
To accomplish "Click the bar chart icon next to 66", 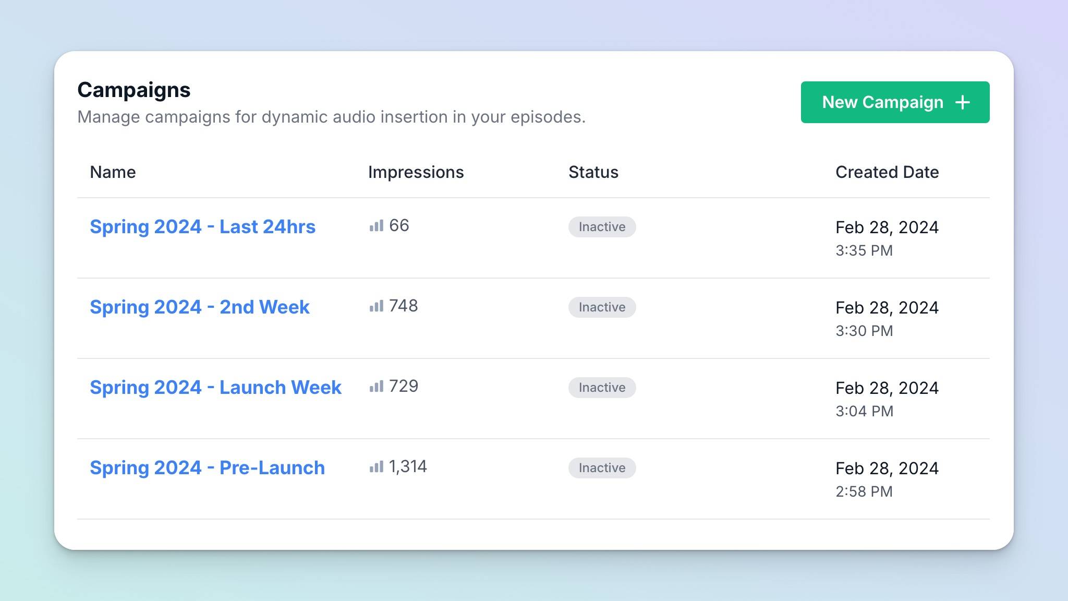I will click(377, 226).
